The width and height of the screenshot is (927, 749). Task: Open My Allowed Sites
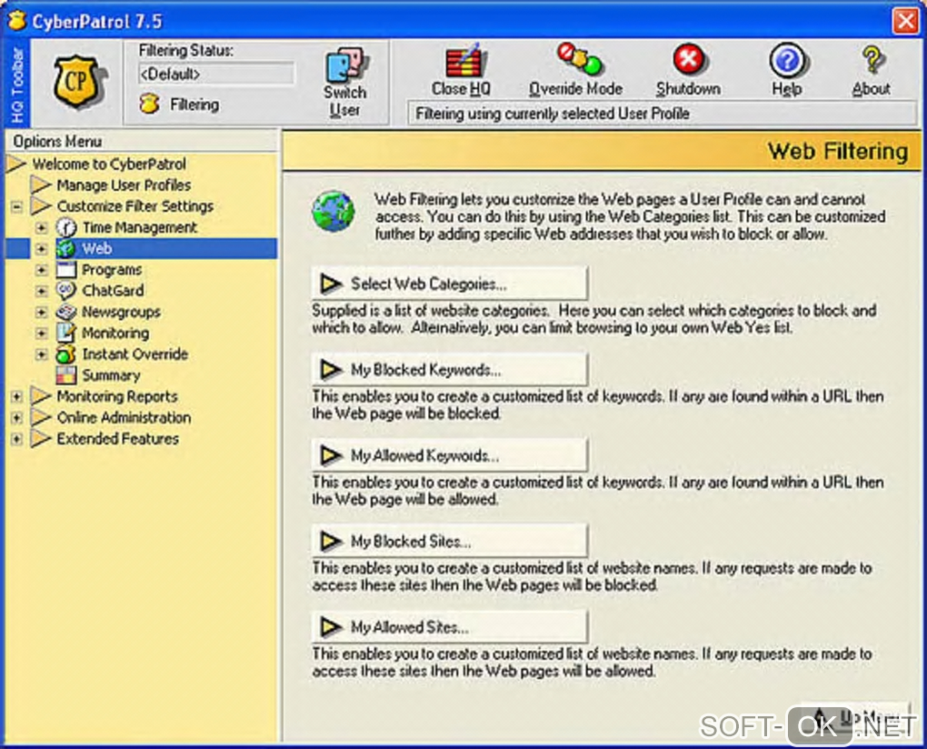click(x=449, y=626)
